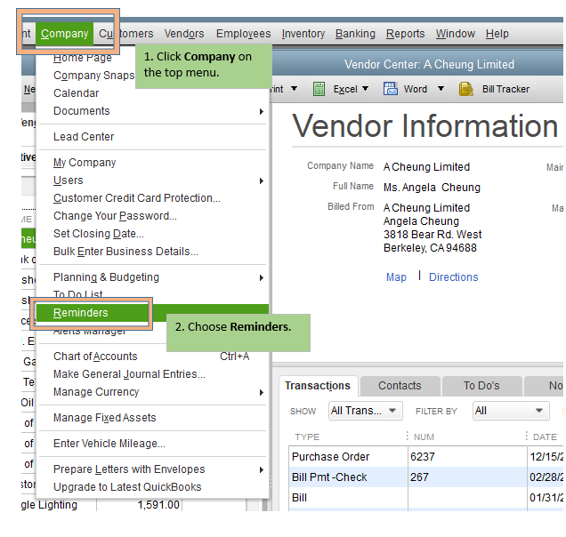Select Set Closing Date entry
The height and width of the screenshot is (537, 566).
coord(99,234)
